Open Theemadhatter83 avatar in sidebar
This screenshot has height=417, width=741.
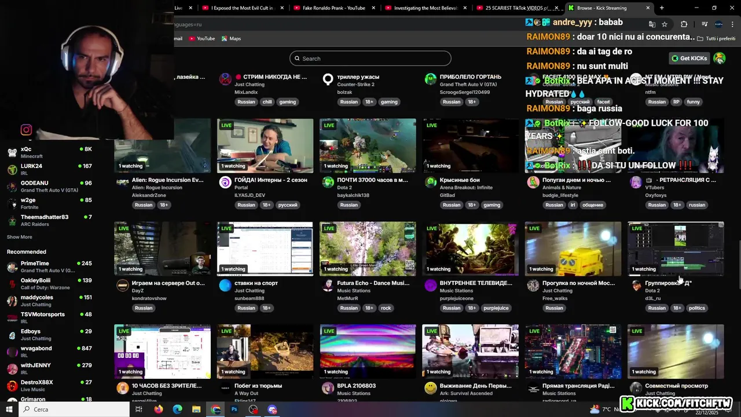coord(12,220)
